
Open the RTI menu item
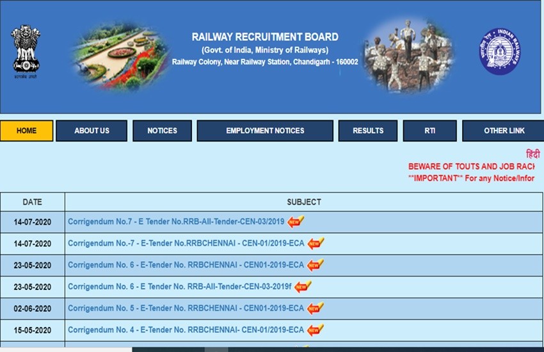point(429,131)
